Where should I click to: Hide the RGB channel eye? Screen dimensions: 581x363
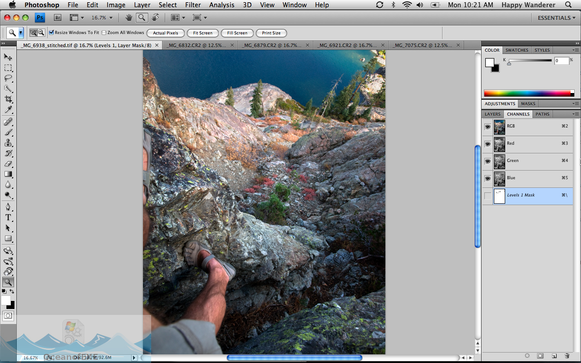tap(487, 127)
